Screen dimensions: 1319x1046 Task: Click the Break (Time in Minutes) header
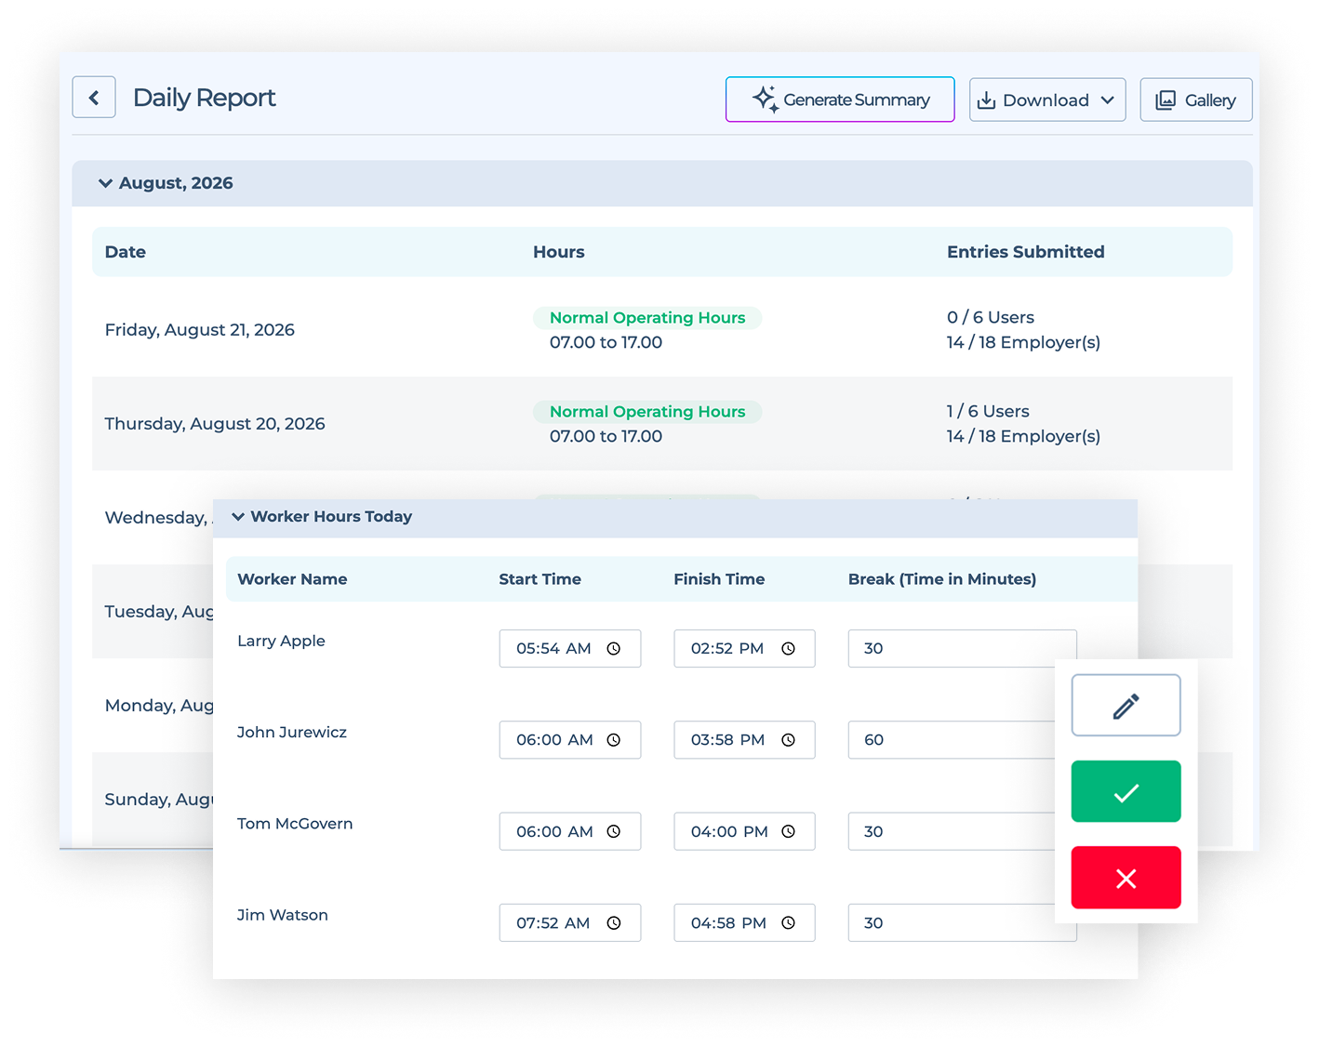point(942,579)
